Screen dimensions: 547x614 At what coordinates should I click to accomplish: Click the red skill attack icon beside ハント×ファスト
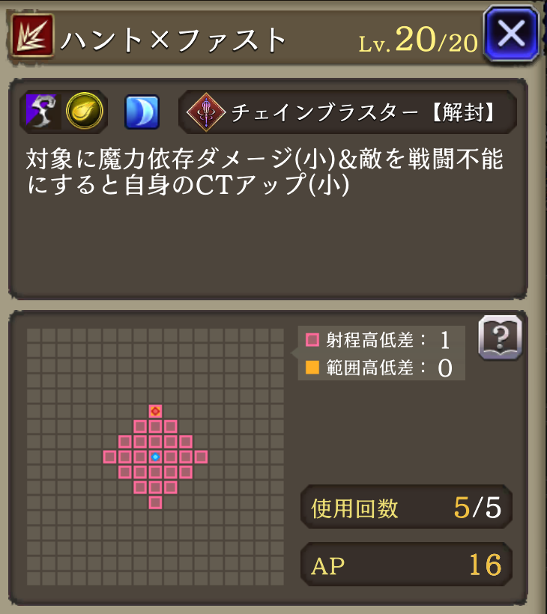click(x=32, y=36)
